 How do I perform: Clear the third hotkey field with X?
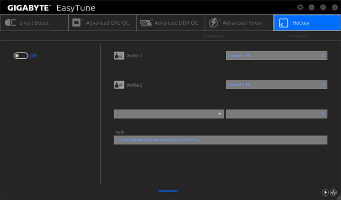click(x=323, y=114)
